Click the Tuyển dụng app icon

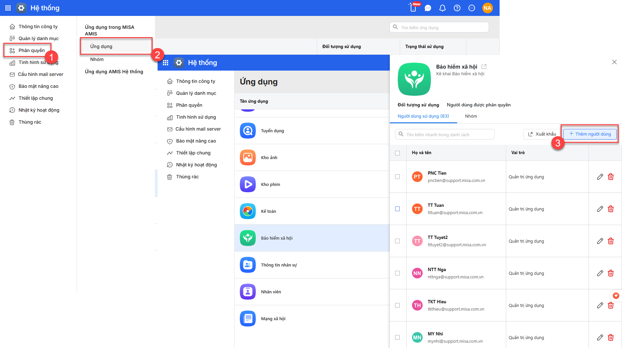coord(248,131)
